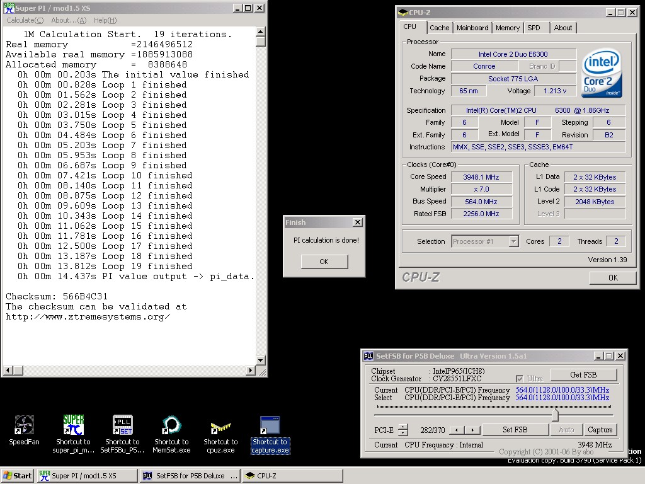Click Super PI horizontal scrollbar left arrow
The width and height of the screenshot is (645, 484).
tap(8, 371)
